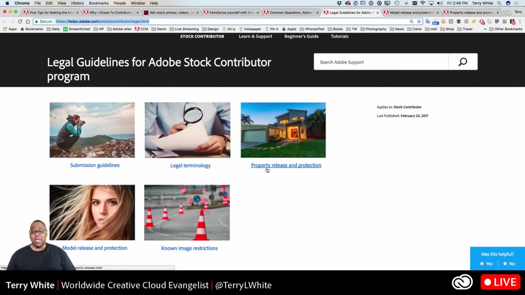Open the Photography bookmarks folder
This screenshot has width=525, height=295.
pos(373,29)
